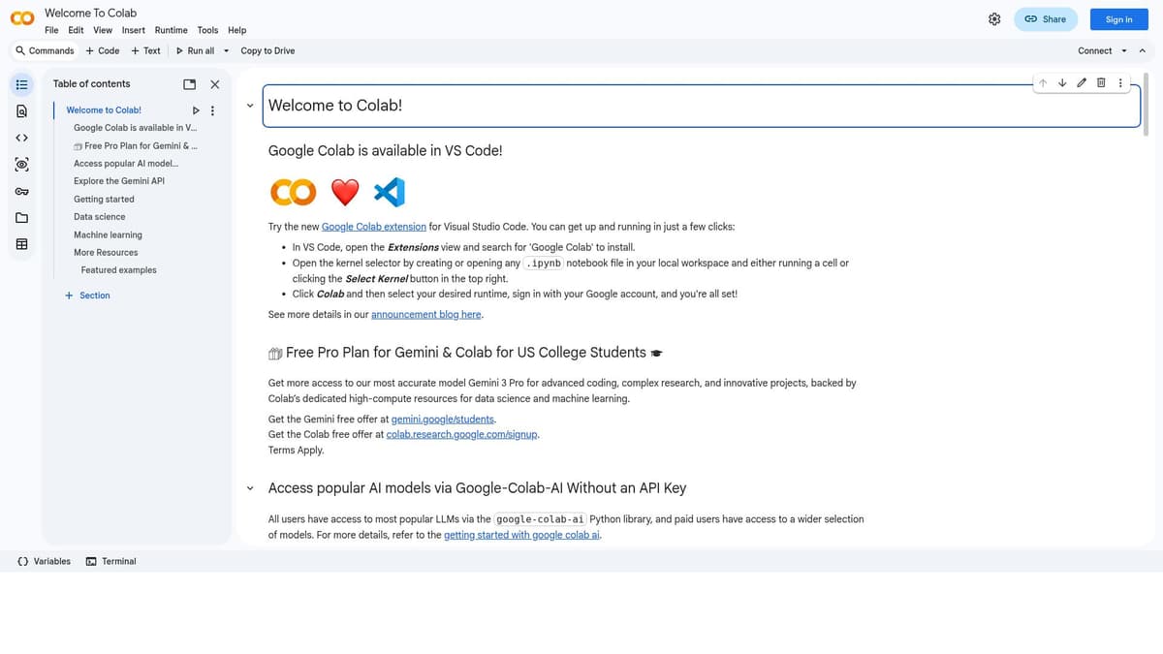Toggle the header visibility chevron near Connect
Screen dimensions: 1163x654
click(1142, 51)
